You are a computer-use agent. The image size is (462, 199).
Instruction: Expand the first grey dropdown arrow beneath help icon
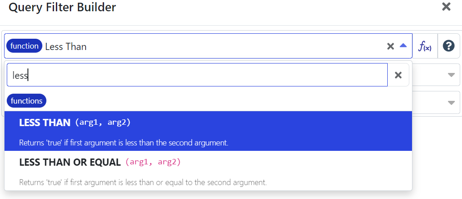click(451, 75)
